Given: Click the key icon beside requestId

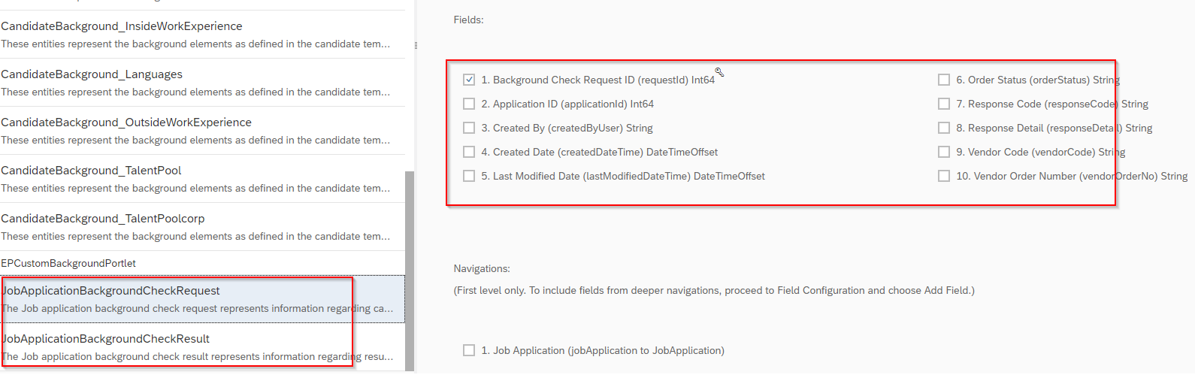Looking at the screenshot, I should coord(719,72).
